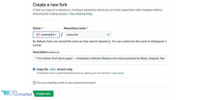The image size is (201, 100).
Task: Click into the Description text field
Action: [x=100, y=58]
